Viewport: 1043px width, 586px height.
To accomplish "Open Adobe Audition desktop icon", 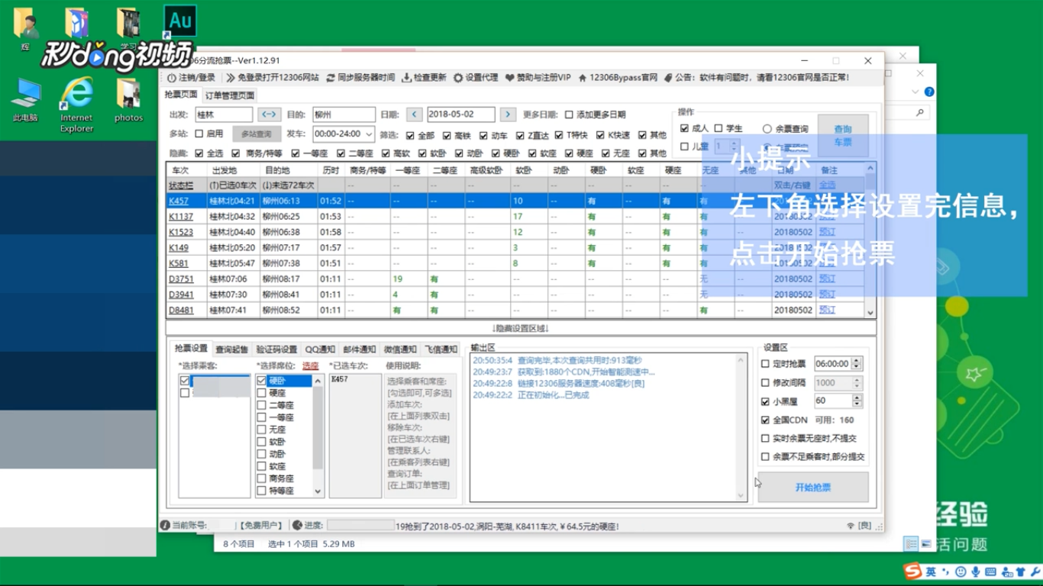I will click(180, 21).
